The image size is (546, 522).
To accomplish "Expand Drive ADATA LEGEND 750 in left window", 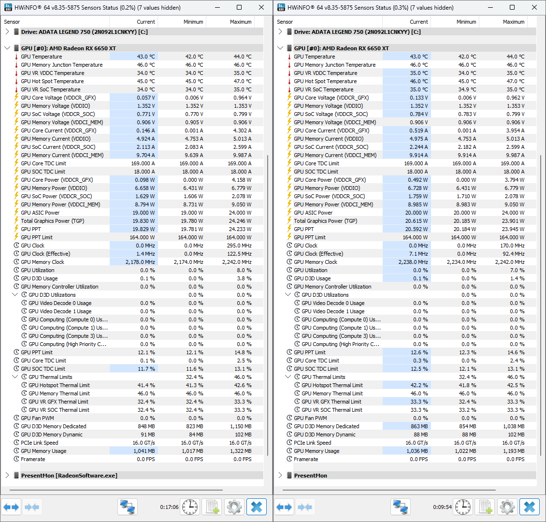I will point(7,32).
